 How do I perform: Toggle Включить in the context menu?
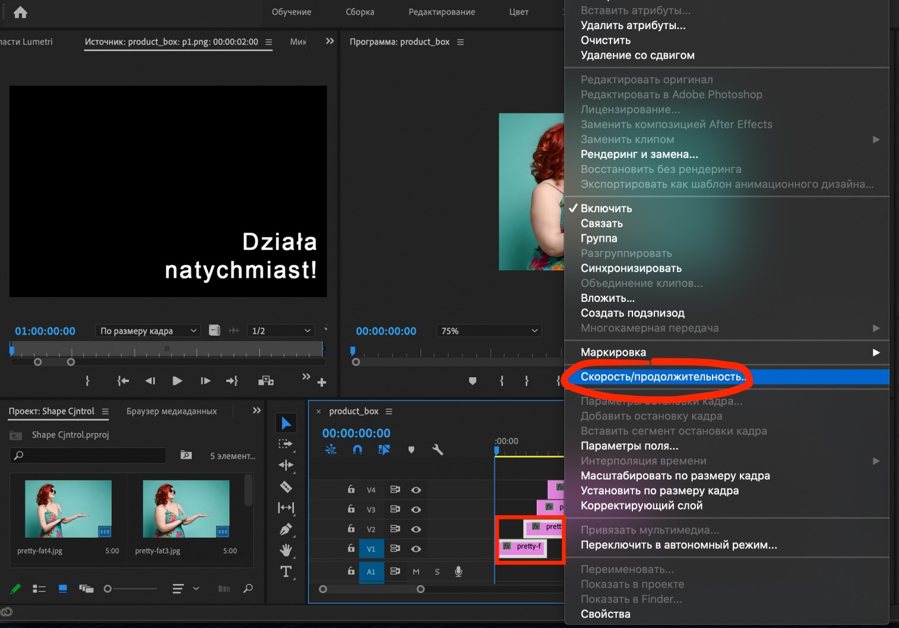pos(726,209)
